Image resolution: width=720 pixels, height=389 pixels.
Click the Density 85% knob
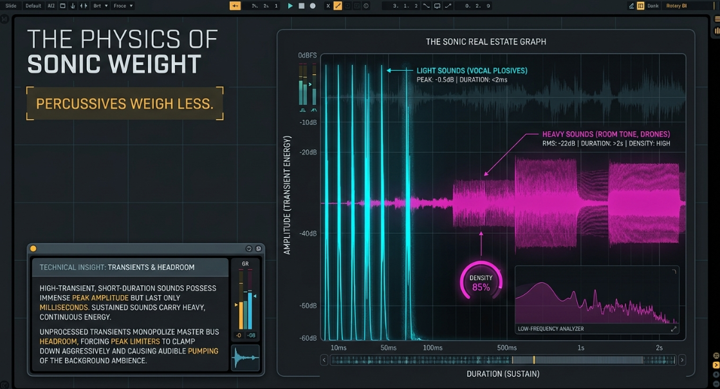point(481,281)
